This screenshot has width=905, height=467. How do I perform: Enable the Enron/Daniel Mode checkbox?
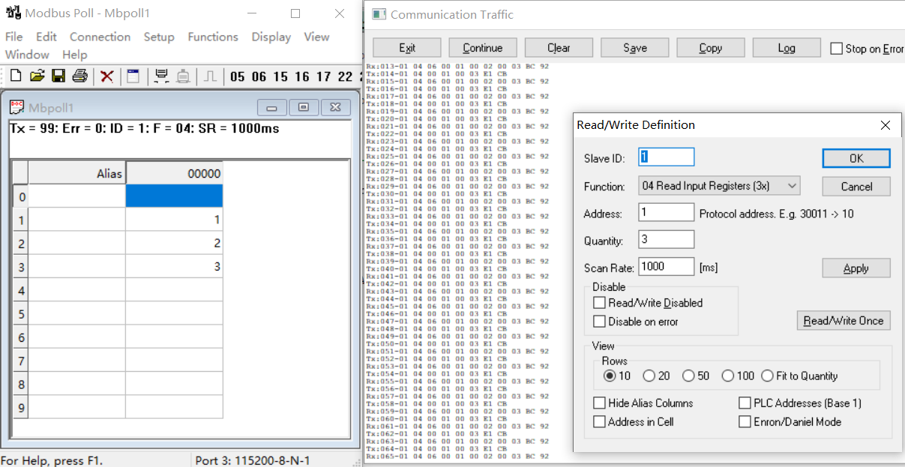[745, 422]
